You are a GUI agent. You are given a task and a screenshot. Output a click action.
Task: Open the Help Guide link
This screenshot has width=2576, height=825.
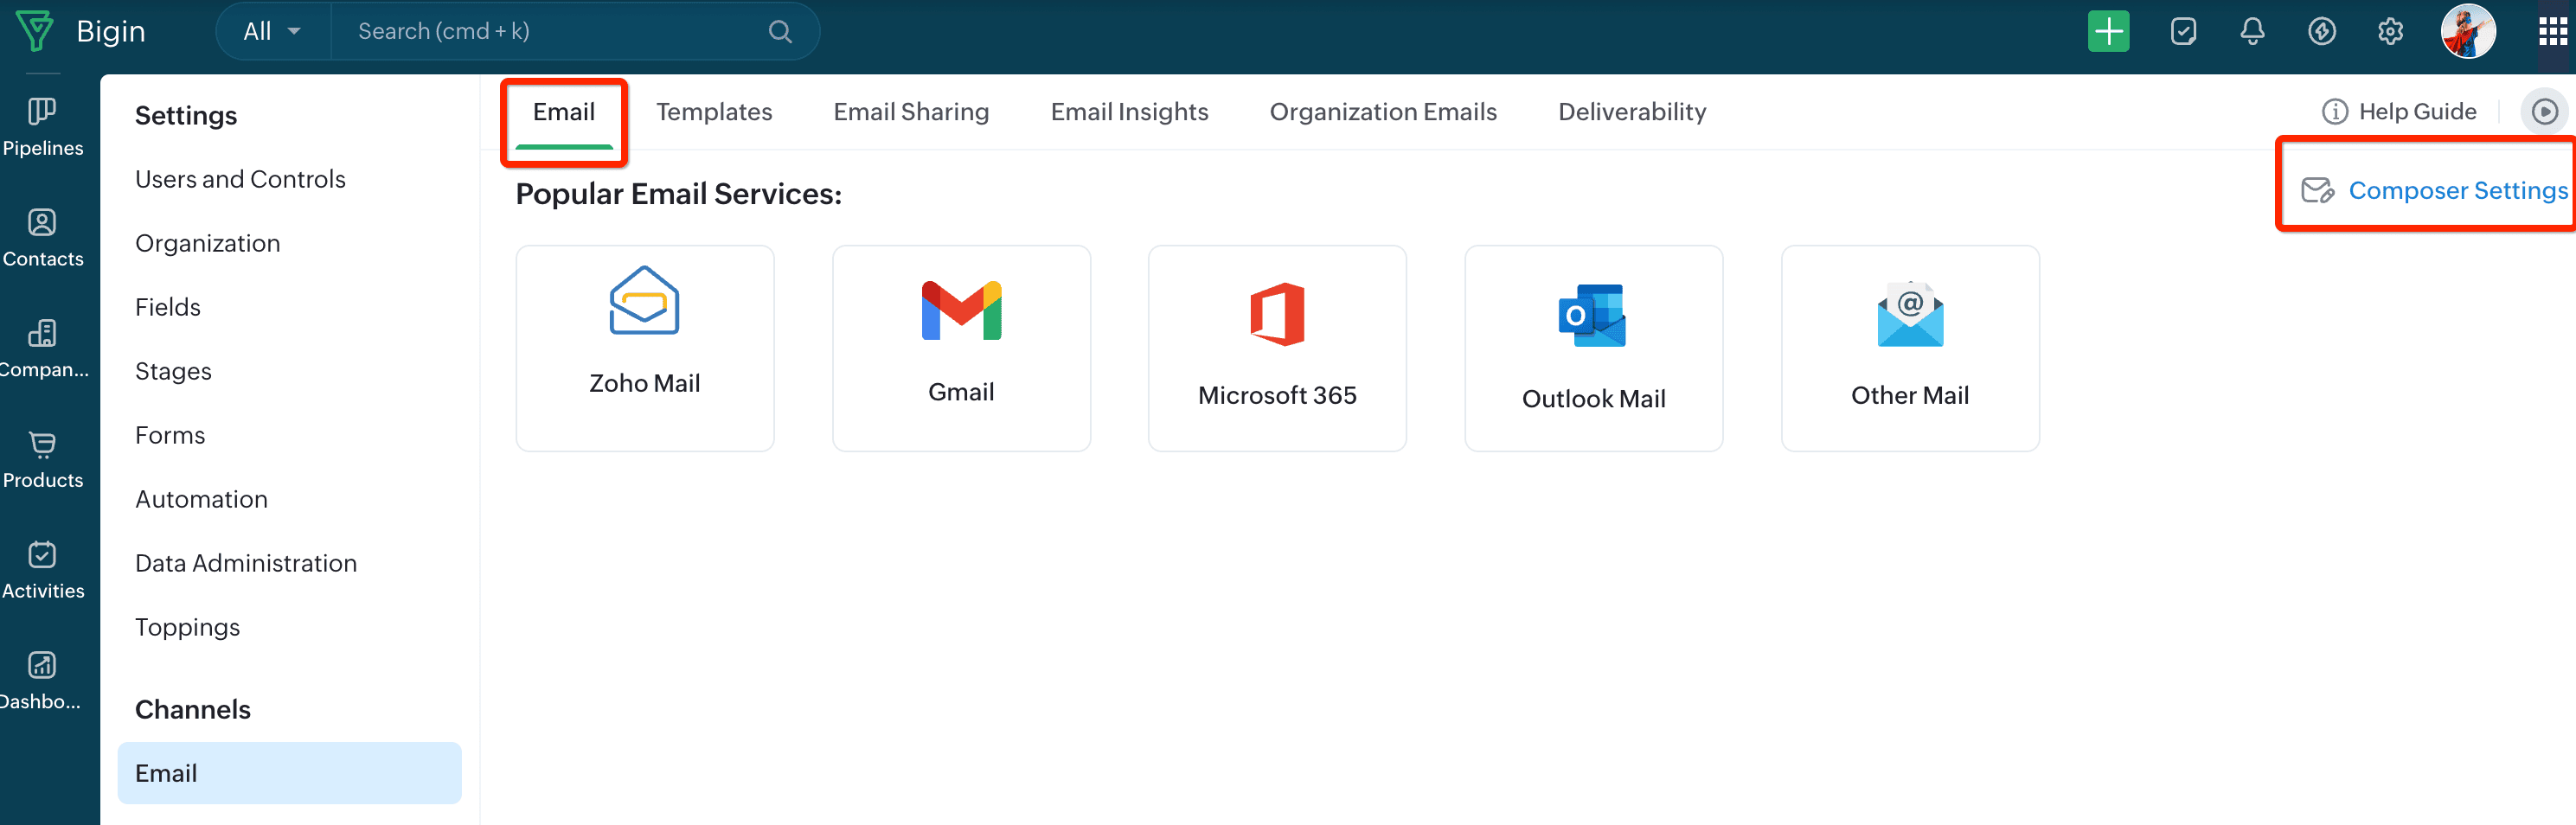pyautogui.click(x=2417, y=112)
